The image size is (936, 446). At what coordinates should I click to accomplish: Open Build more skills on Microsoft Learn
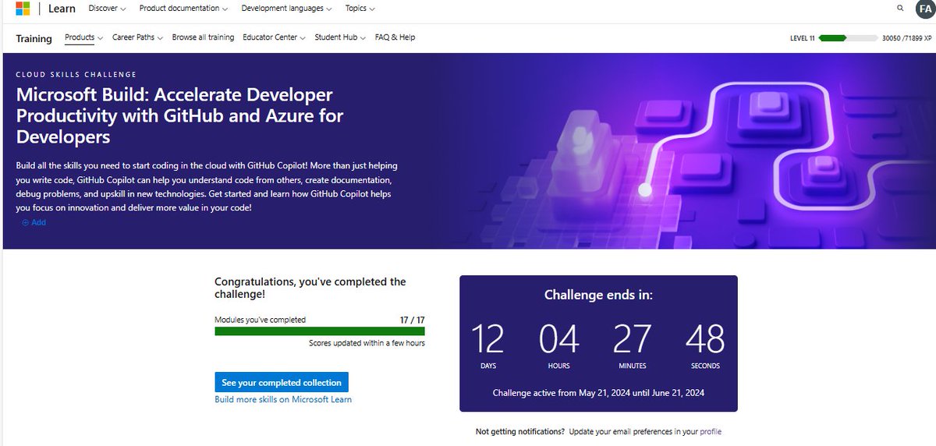(283, 399)
